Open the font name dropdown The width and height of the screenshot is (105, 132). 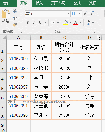click(x=68, y=13)
